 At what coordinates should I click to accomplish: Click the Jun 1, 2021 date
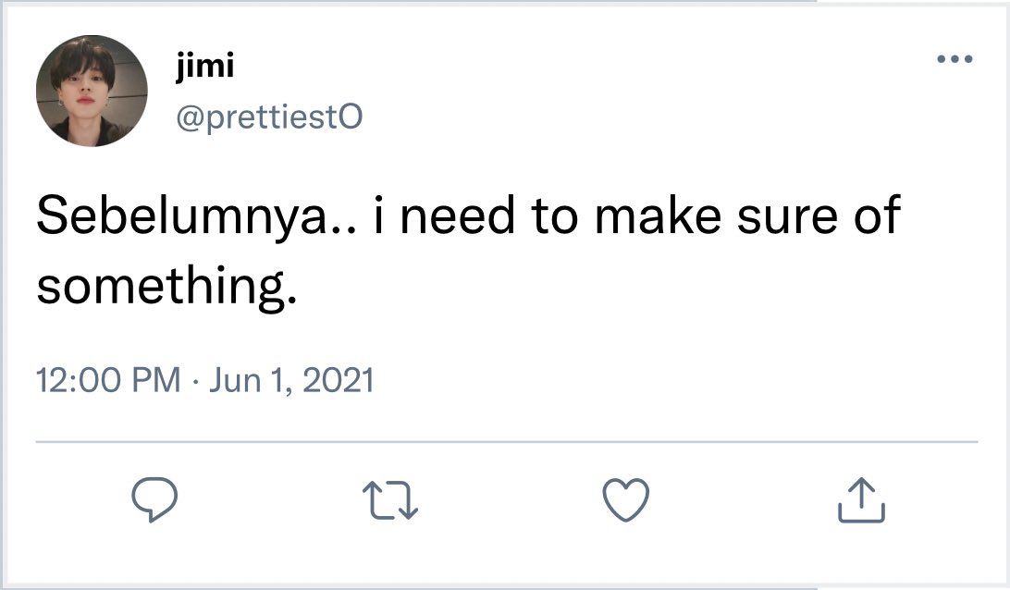click(291, 380)
